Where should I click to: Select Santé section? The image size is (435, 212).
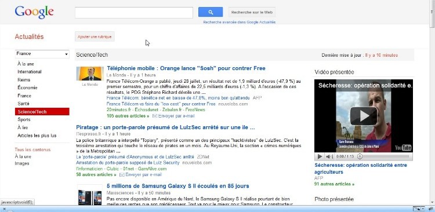coord(23,104)
